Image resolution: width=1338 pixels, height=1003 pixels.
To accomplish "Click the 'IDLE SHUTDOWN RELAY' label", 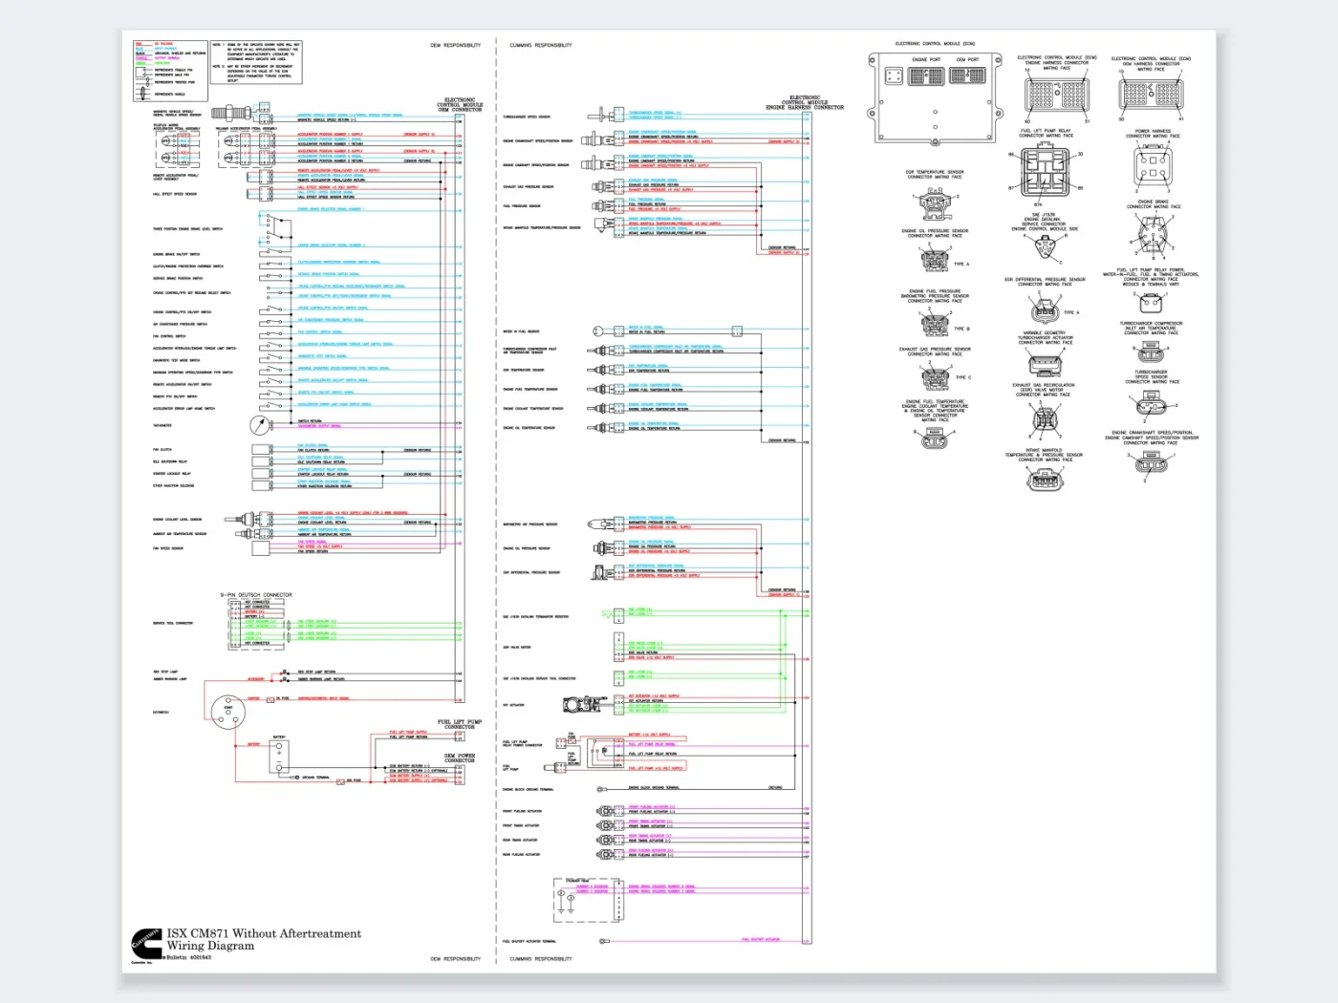I will pos(172,461).
